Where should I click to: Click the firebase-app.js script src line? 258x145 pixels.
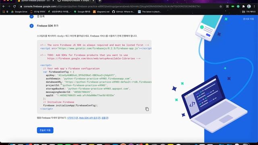coord(96,48)
